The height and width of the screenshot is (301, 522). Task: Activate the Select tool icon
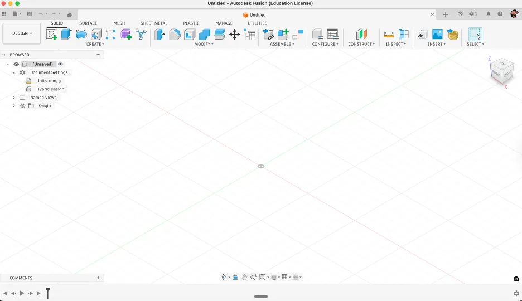click(x=475, y=34)
